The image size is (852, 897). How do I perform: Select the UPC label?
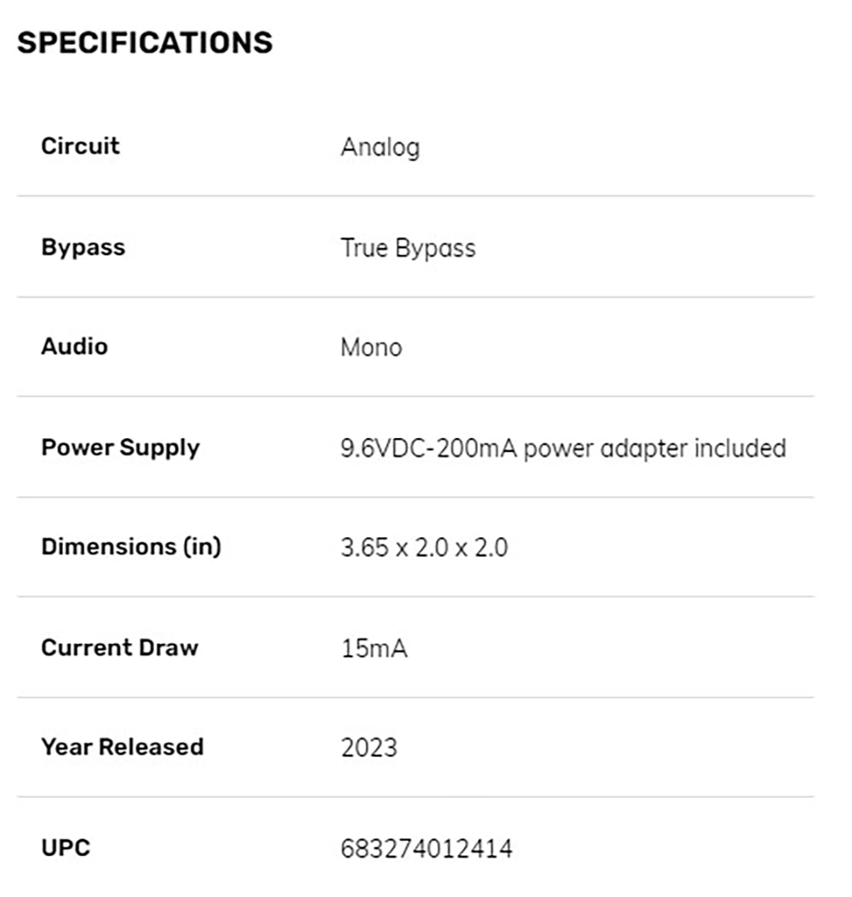[66, 848]
